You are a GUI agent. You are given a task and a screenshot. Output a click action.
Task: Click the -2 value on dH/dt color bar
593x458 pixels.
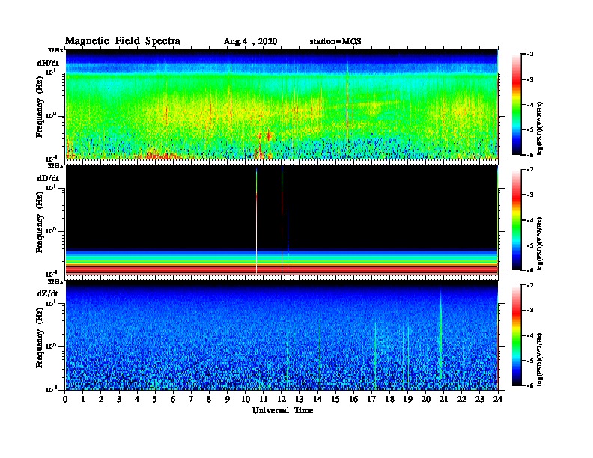pos(530,55)
